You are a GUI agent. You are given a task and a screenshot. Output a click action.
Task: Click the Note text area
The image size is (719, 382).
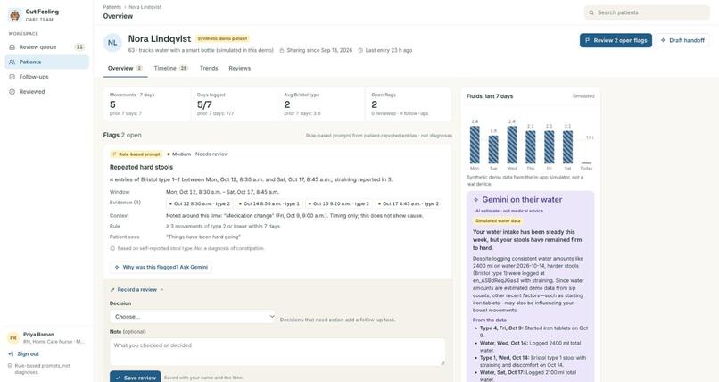pos(277,352)
